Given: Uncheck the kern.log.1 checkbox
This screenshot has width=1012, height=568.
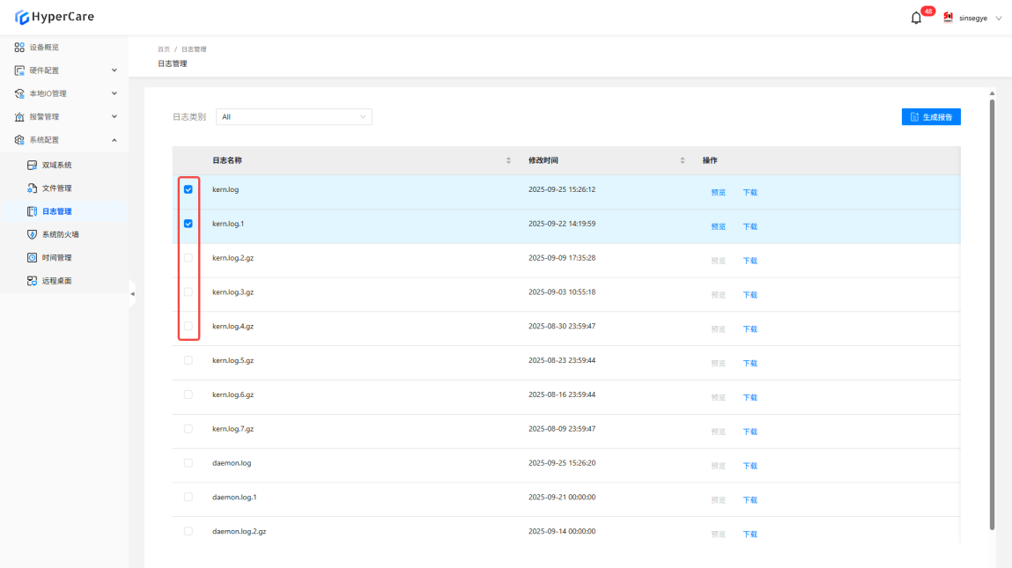Looking at the screenshot, I should coord(188,224).
